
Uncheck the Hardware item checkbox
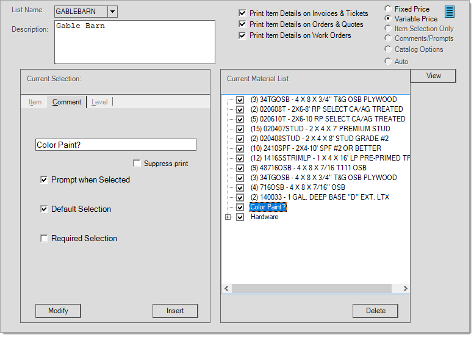[240, 217]
